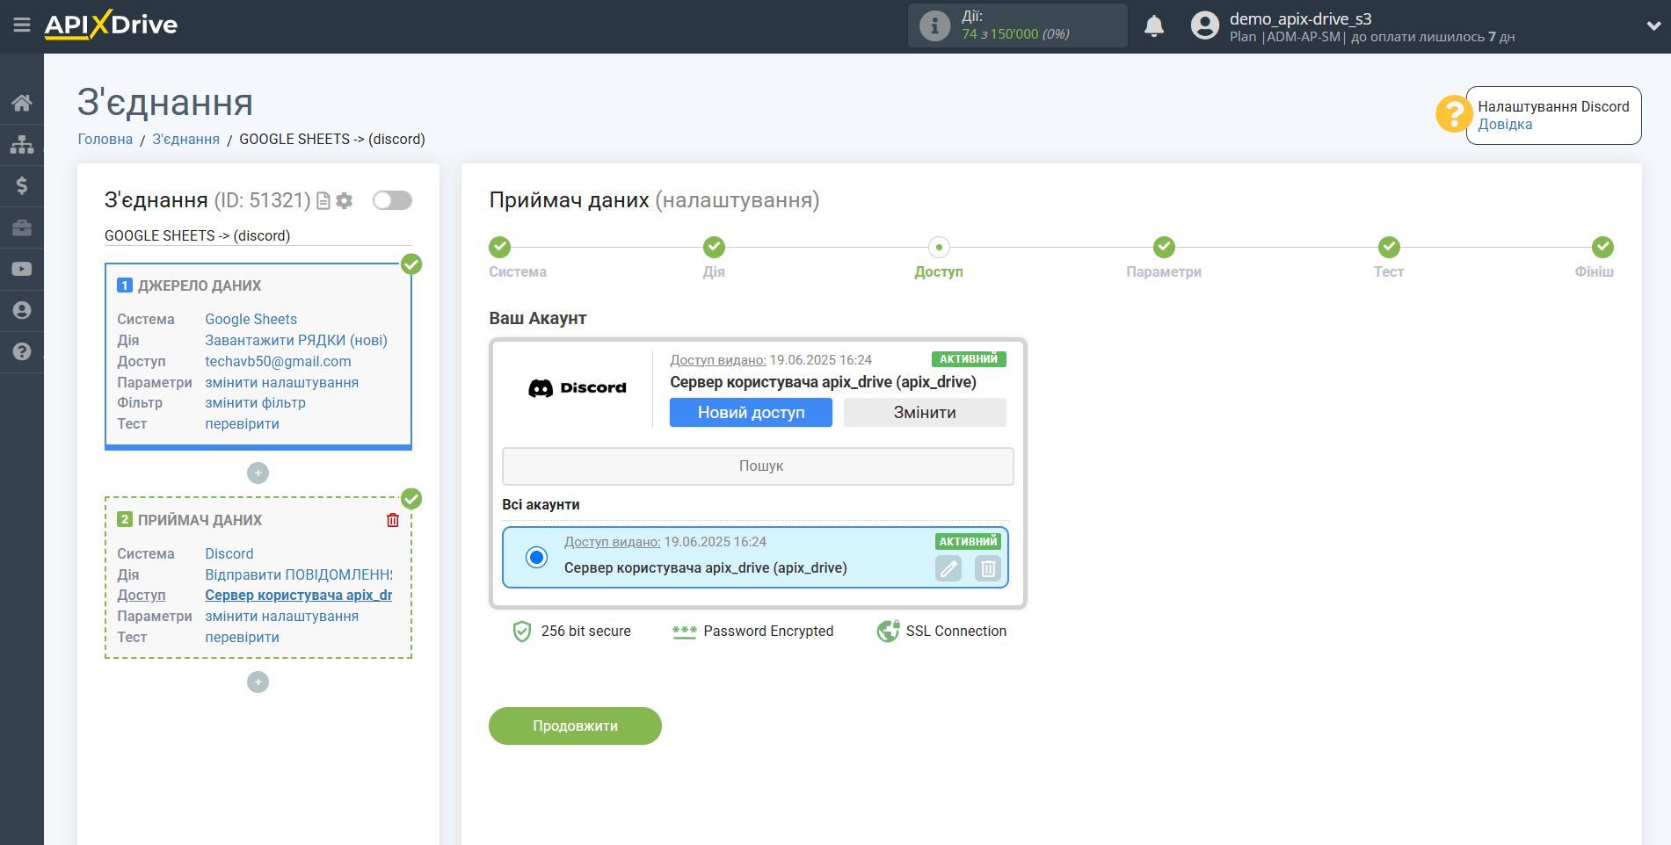Click receiver перевірити test link

[x=242, y=638]
